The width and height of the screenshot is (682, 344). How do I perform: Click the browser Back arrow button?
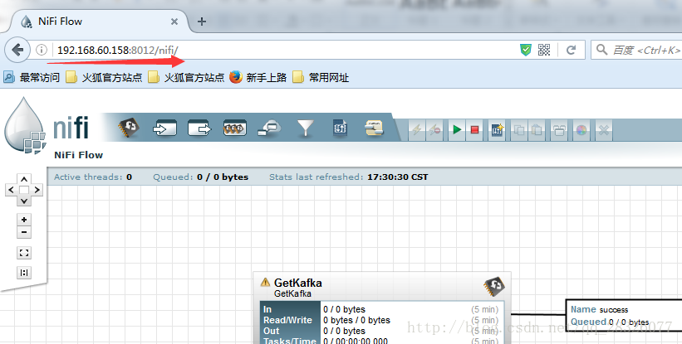(x=17, y=50)
